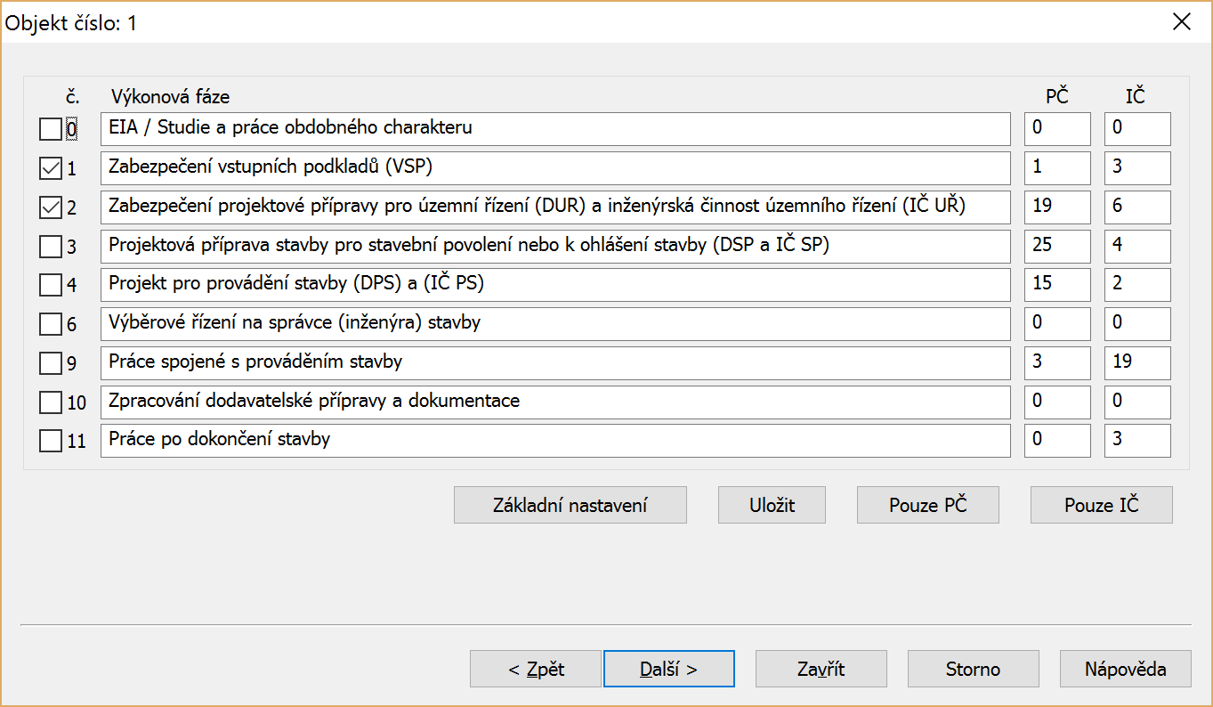Choose the Pouze PČ button

pyautogui.click(x=927, y=505)
